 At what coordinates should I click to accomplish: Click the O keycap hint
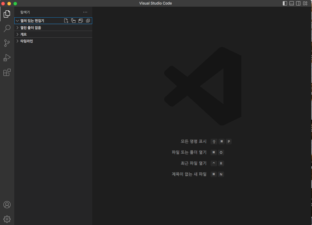(221, 152)
